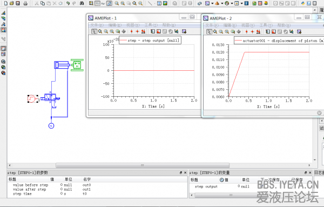Open 编辑 menu in AMEPlot - 1
This screenshot has height=207, width=324.
tap(115, 25)
